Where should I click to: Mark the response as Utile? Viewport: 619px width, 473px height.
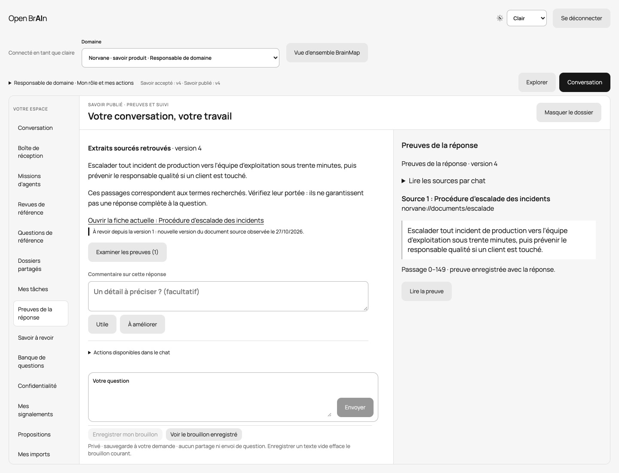(x=102, y=324)
